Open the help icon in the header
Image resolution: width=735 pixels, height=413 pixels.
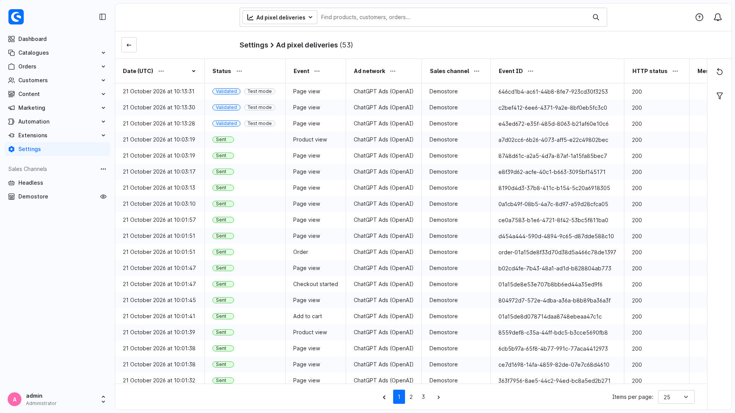pos(699,17)
